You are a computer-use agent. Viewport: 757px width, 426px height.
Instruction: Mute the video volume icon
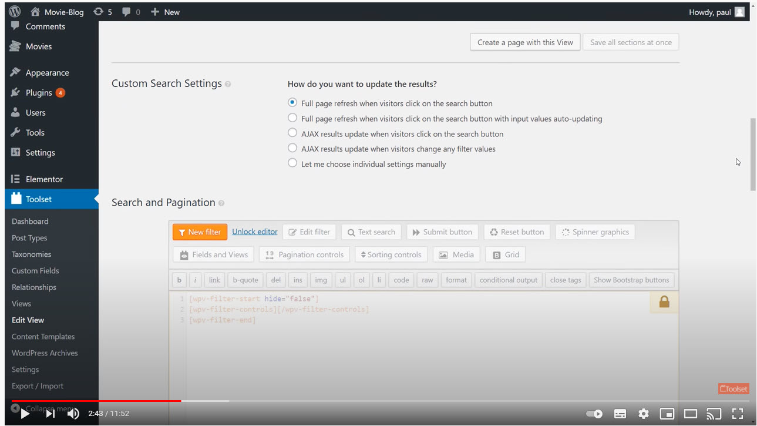(x=73, y=414)
